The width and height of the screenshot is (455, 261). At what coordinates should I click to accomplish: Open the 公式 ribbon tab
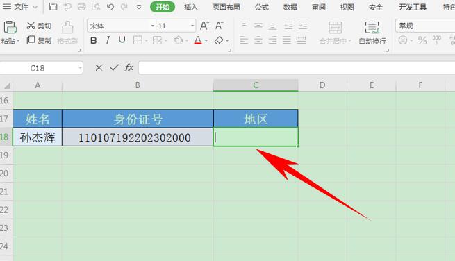[x=262, y=7]
